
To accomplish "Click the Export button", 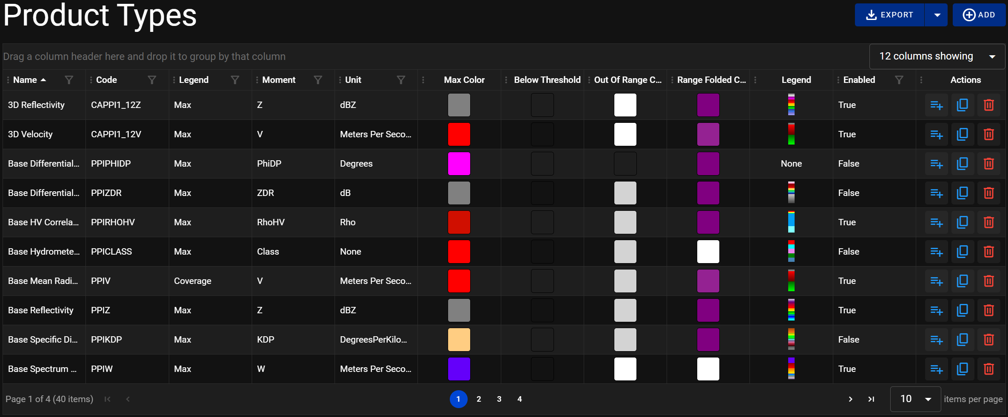I will pyautogui.click(x=890, y=15).
